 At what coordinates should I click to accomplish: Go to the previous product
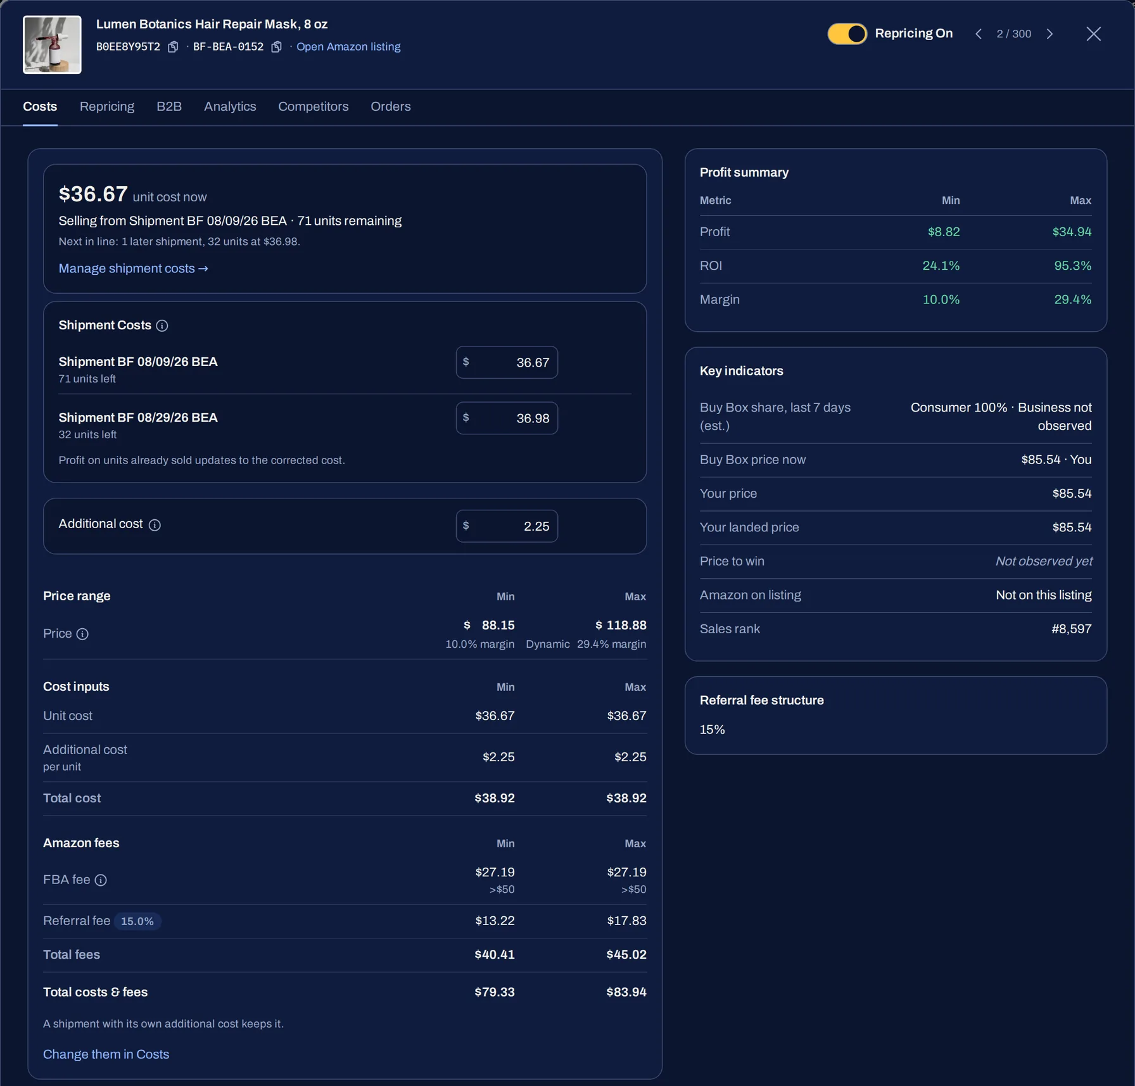coord(979,34)
